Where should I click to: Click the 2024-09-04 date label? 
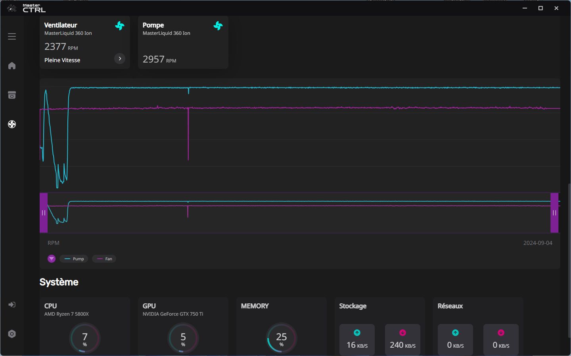pos(538,243)
